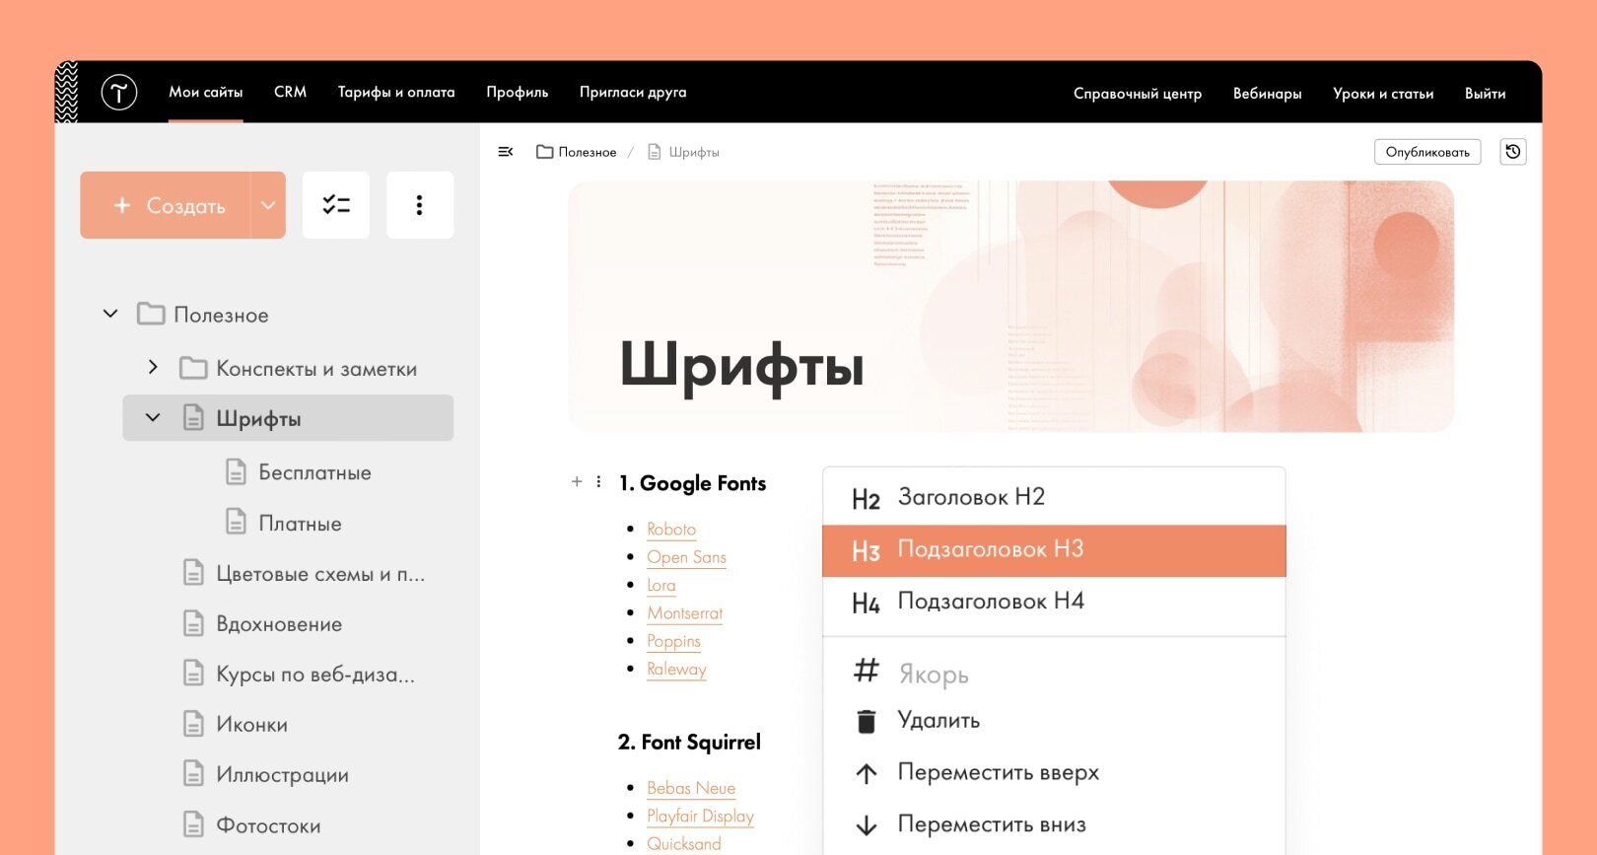Click the Создать button
Image resolution: width=1597 pixels, height=855 pixels.
[166, 205]
